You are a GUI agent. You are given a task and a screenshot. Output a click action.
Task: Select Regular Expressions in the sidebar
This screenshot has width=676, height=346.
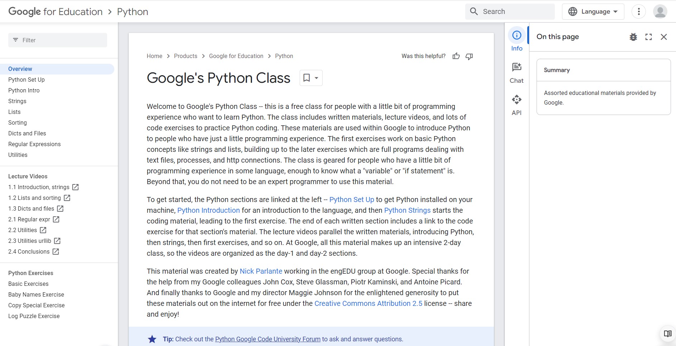[x=34, y=144]
